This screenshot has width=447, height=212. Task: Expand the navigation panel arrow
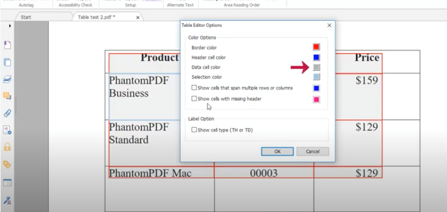(10, 26)
